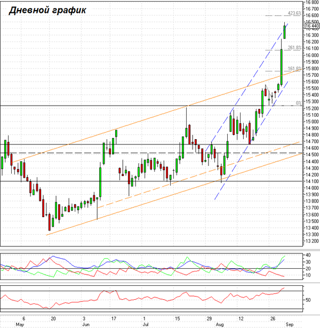
Task: Click the May month label on the time axis
Action: [x=20, y=324]
